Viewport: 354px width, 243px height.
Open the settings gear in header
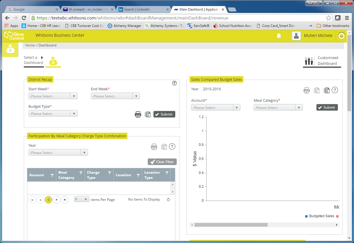341,36
